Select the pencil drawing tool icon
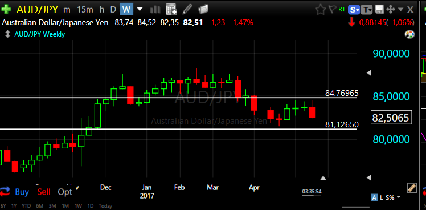 pyautogui.click(x=187, y=10)
